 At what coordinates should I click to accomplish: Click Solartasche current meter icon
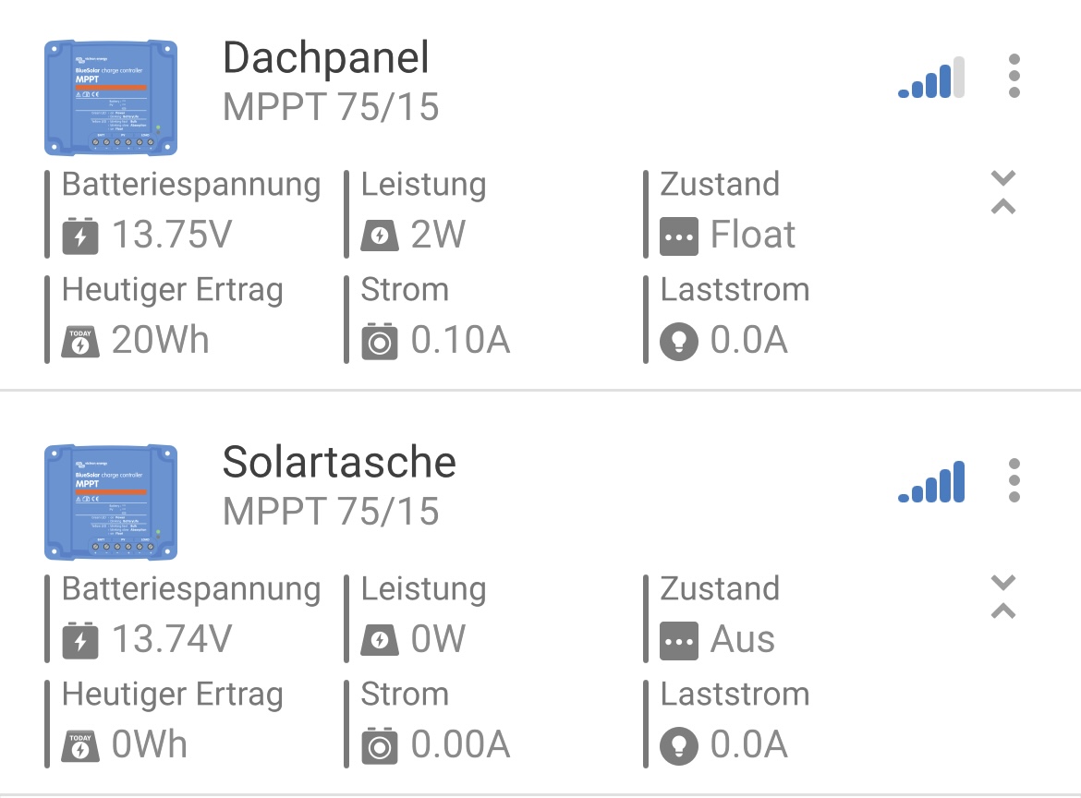(379, 746)
